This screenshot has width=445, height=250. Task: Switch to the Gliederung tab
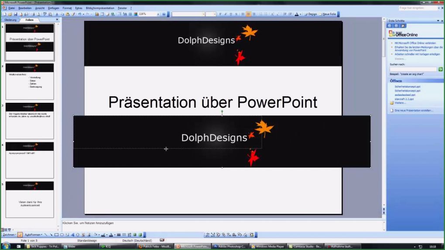click(10, 20)
